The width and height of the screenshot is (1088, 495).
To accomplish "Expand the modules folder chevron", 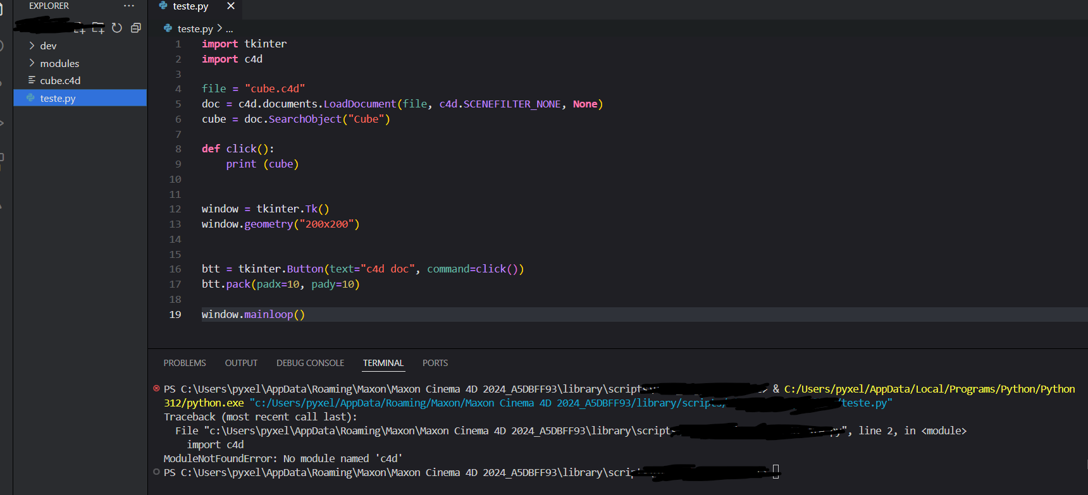I will pyautogui.click(x=32, y=63).
